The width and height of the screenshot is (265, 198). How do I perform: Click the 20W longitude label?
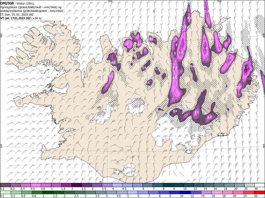point(110,1)
